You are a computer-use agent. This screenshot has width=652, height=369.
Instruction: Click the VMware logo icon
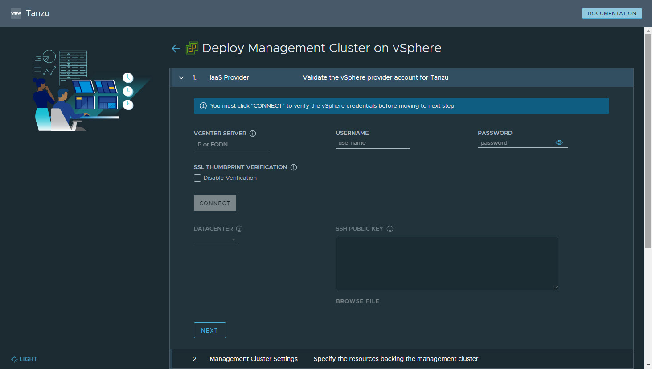[16, 13]
